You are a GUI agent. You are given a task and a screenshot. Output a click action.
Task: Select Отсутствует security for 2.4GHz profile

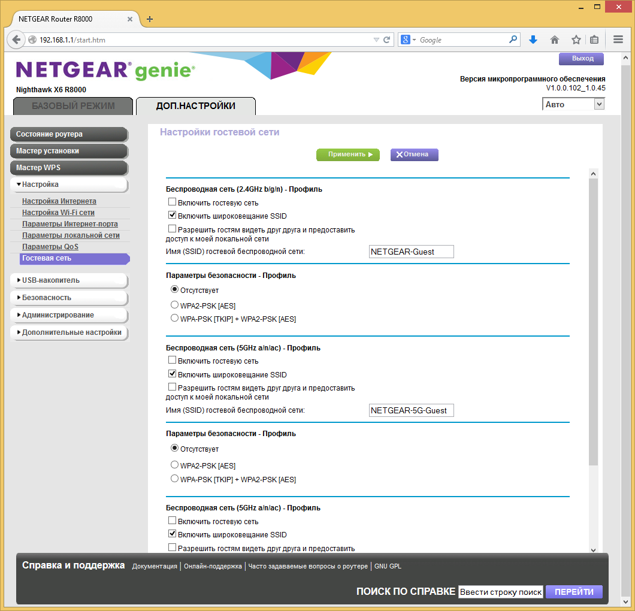point(174,289)
